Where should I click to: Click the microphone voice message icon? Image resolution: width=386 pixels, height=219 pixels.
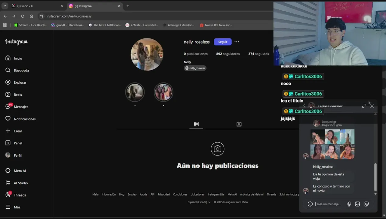349,204
